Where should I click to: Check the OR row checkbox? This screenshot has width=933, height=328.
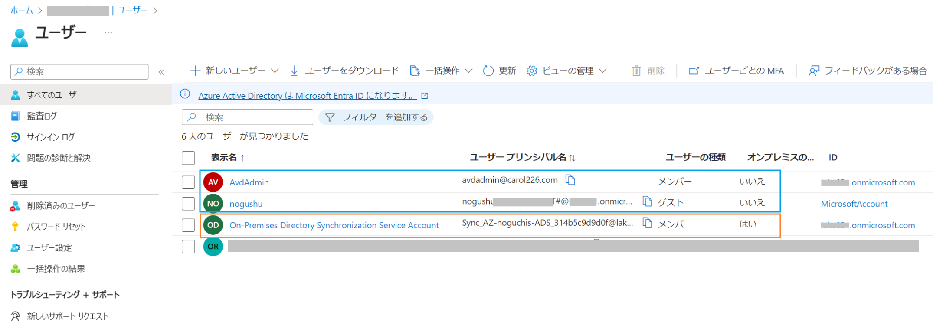click(x=188, y=247)
